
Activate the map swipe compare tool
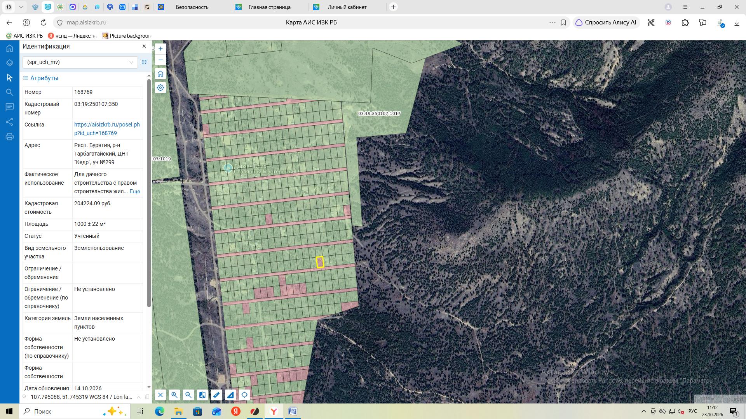(x=202, y=395)
